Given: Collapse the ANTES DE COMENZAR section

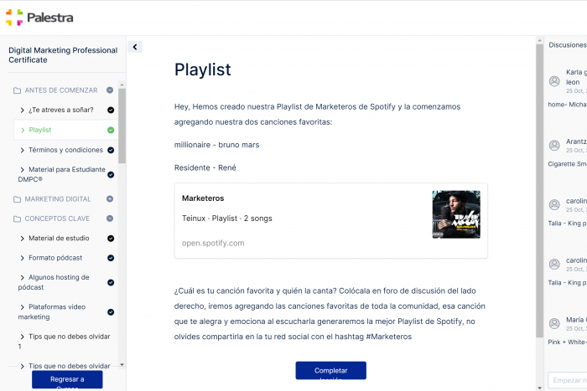Looking at the screenshot, I should coord(110,90).
